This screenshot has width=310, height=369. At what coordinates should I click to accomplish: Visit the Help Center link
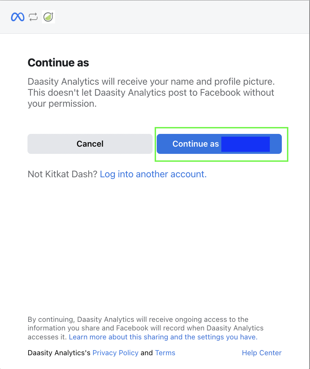point(262,353)
